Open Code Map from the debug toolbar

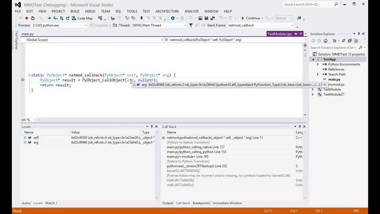coord(82,18)
